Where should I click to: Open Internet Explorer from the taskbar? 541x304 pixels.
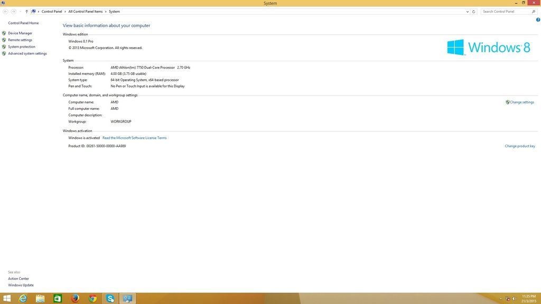coord(23,299)
